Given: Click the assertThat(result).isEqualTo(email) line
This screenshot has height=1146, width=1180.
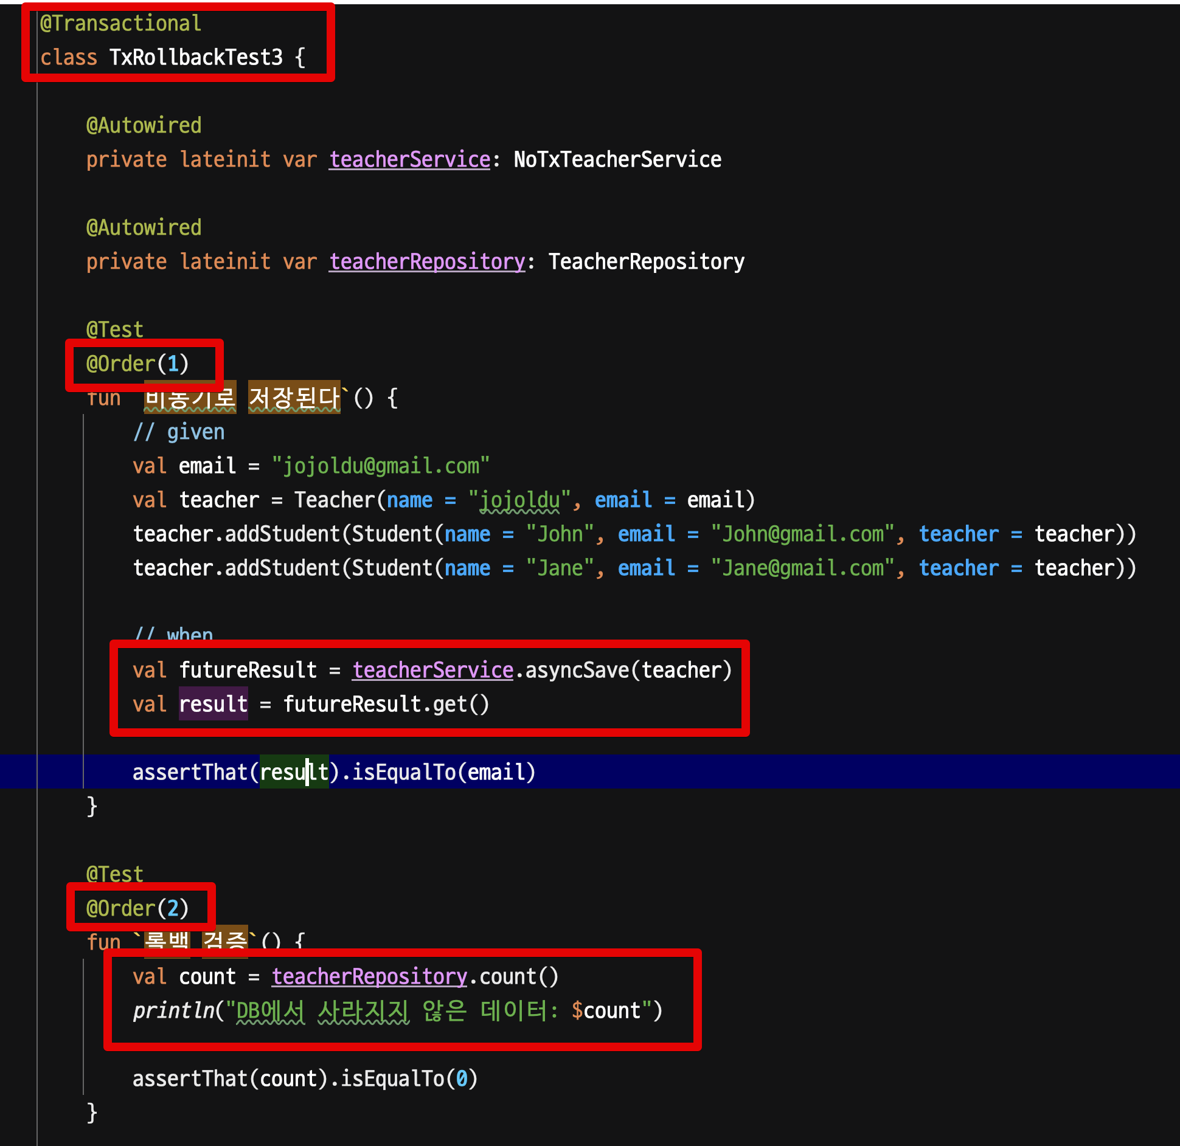Looking at the screenshot, I should (334, 772).
